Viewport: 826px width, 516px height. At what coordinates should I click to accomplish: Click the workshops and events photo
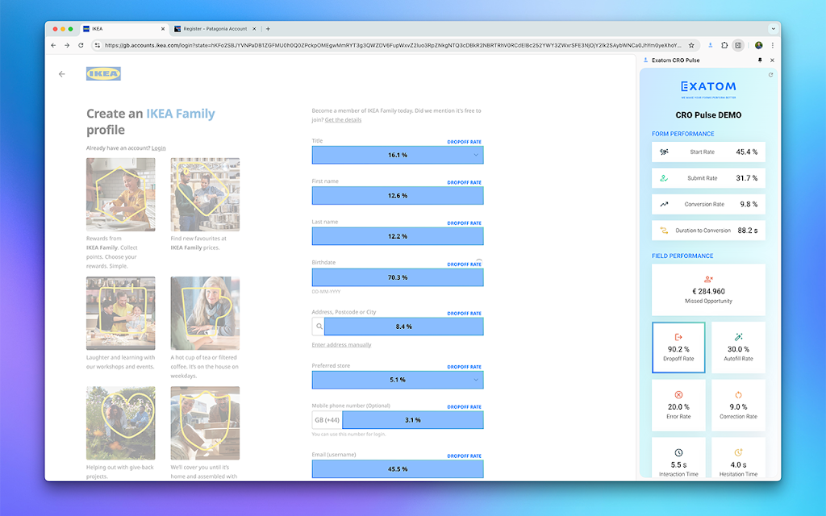coord(121,314)
